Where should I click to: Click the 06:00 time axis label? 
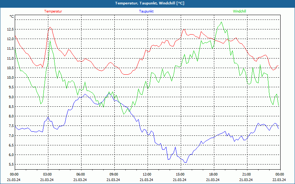point(80,174)
